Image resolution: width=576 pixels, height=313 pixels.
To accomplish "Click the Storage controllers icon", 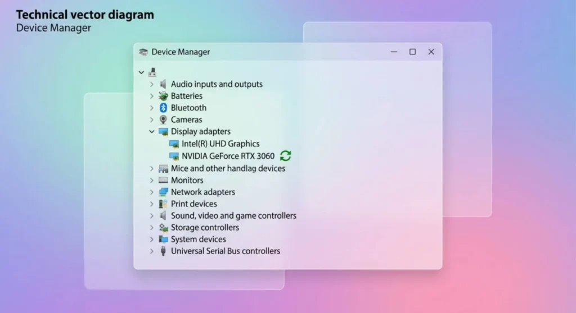I will point(163,228).
